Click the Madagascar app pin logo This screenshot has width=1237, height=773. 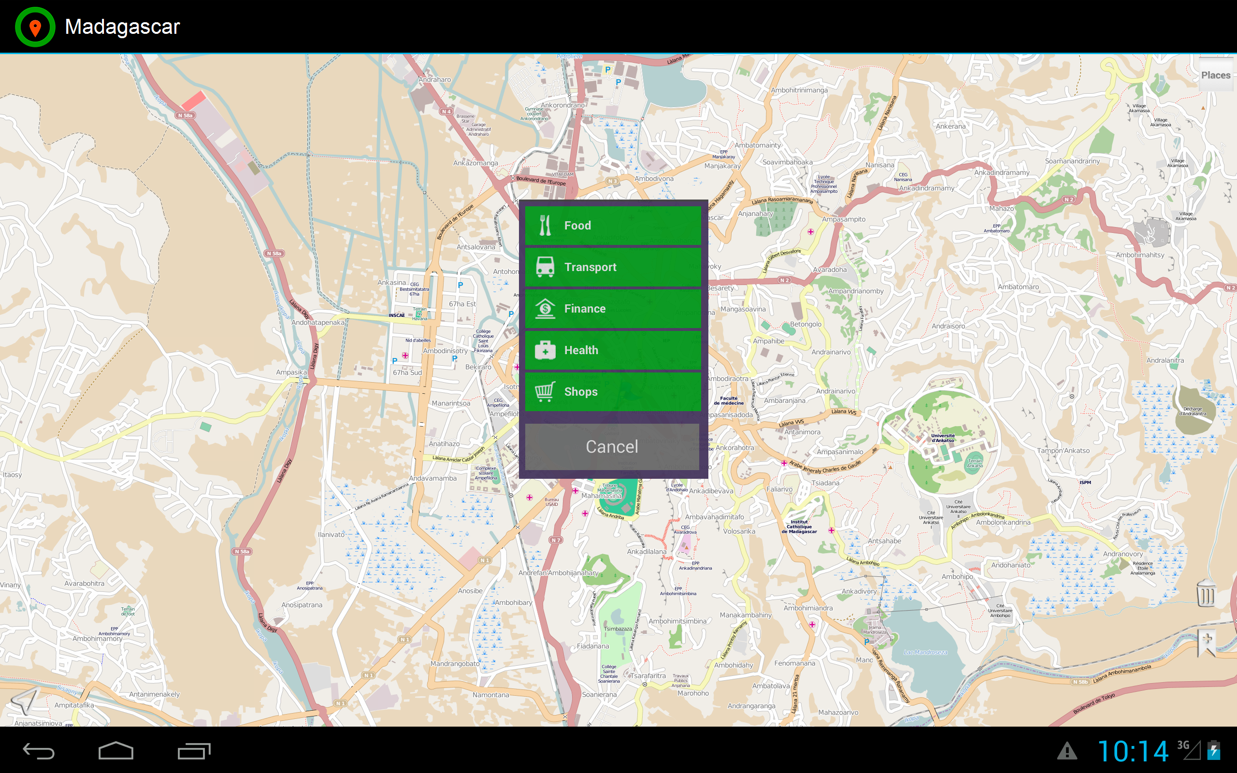coord(35,27)
